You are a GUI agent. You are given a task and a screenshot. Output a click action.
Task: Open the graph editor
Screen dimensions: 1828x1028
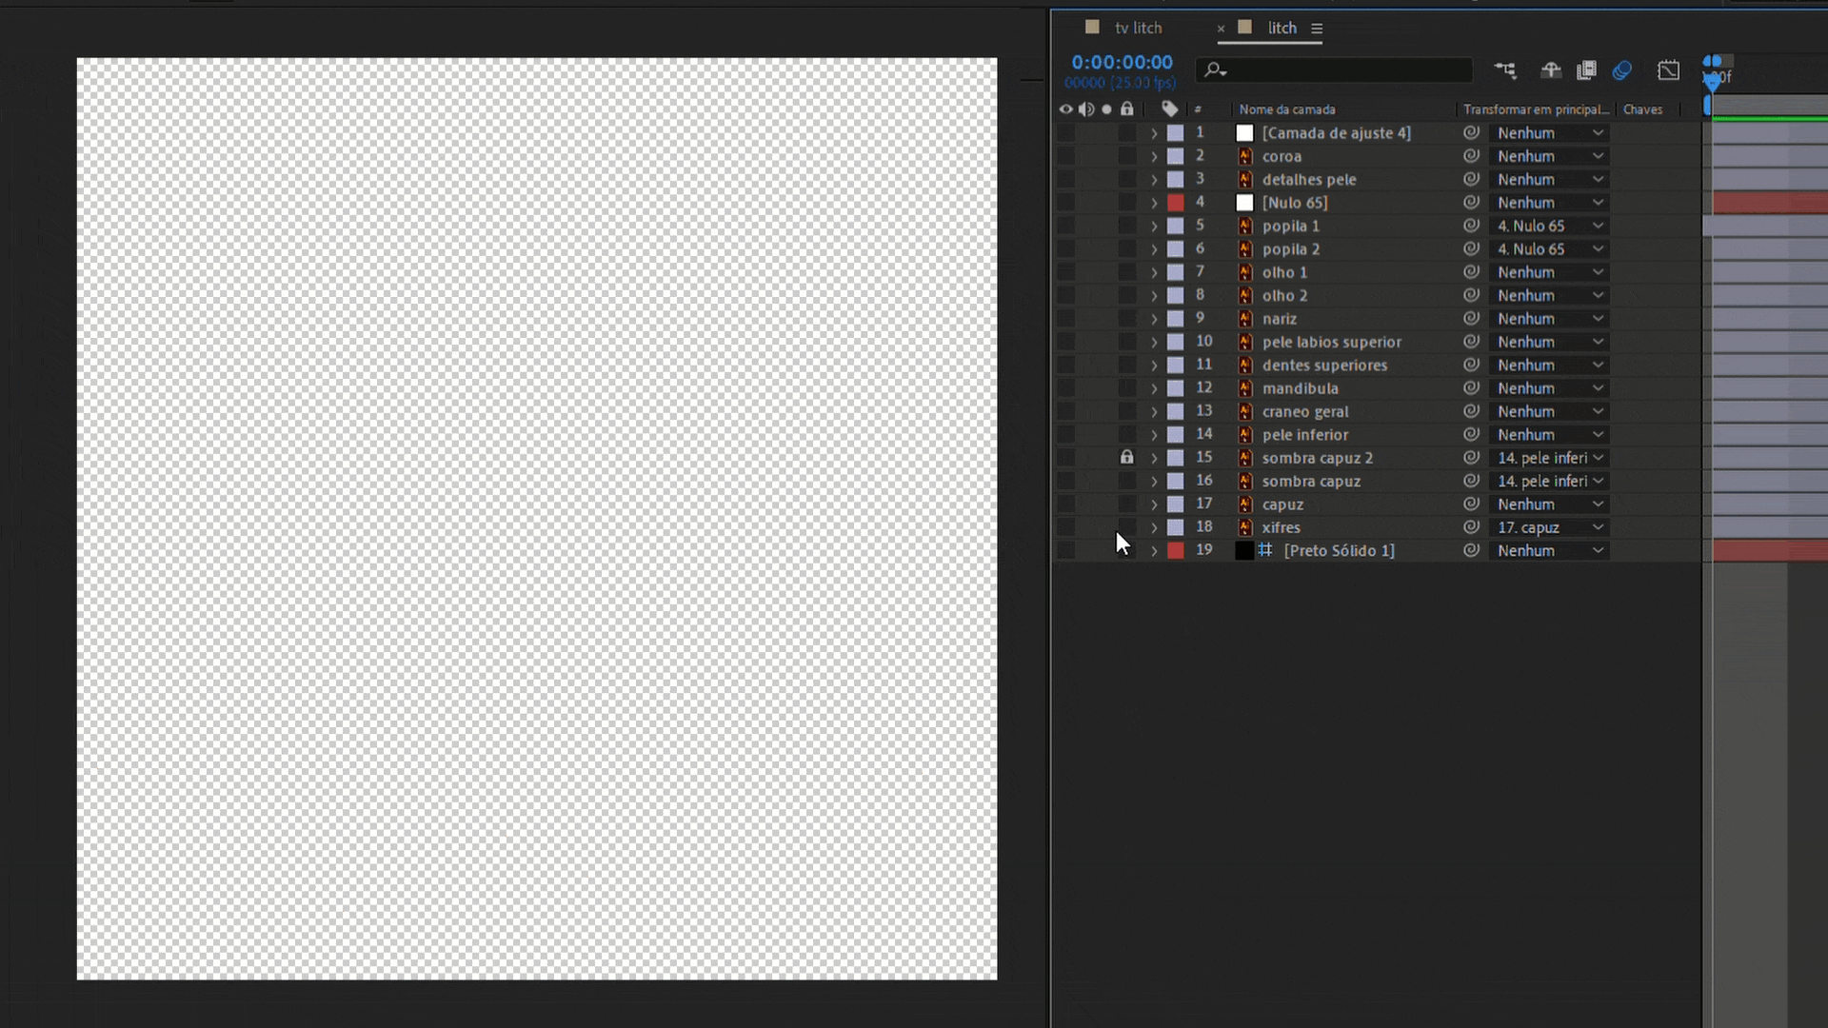tap(1668, 70)
